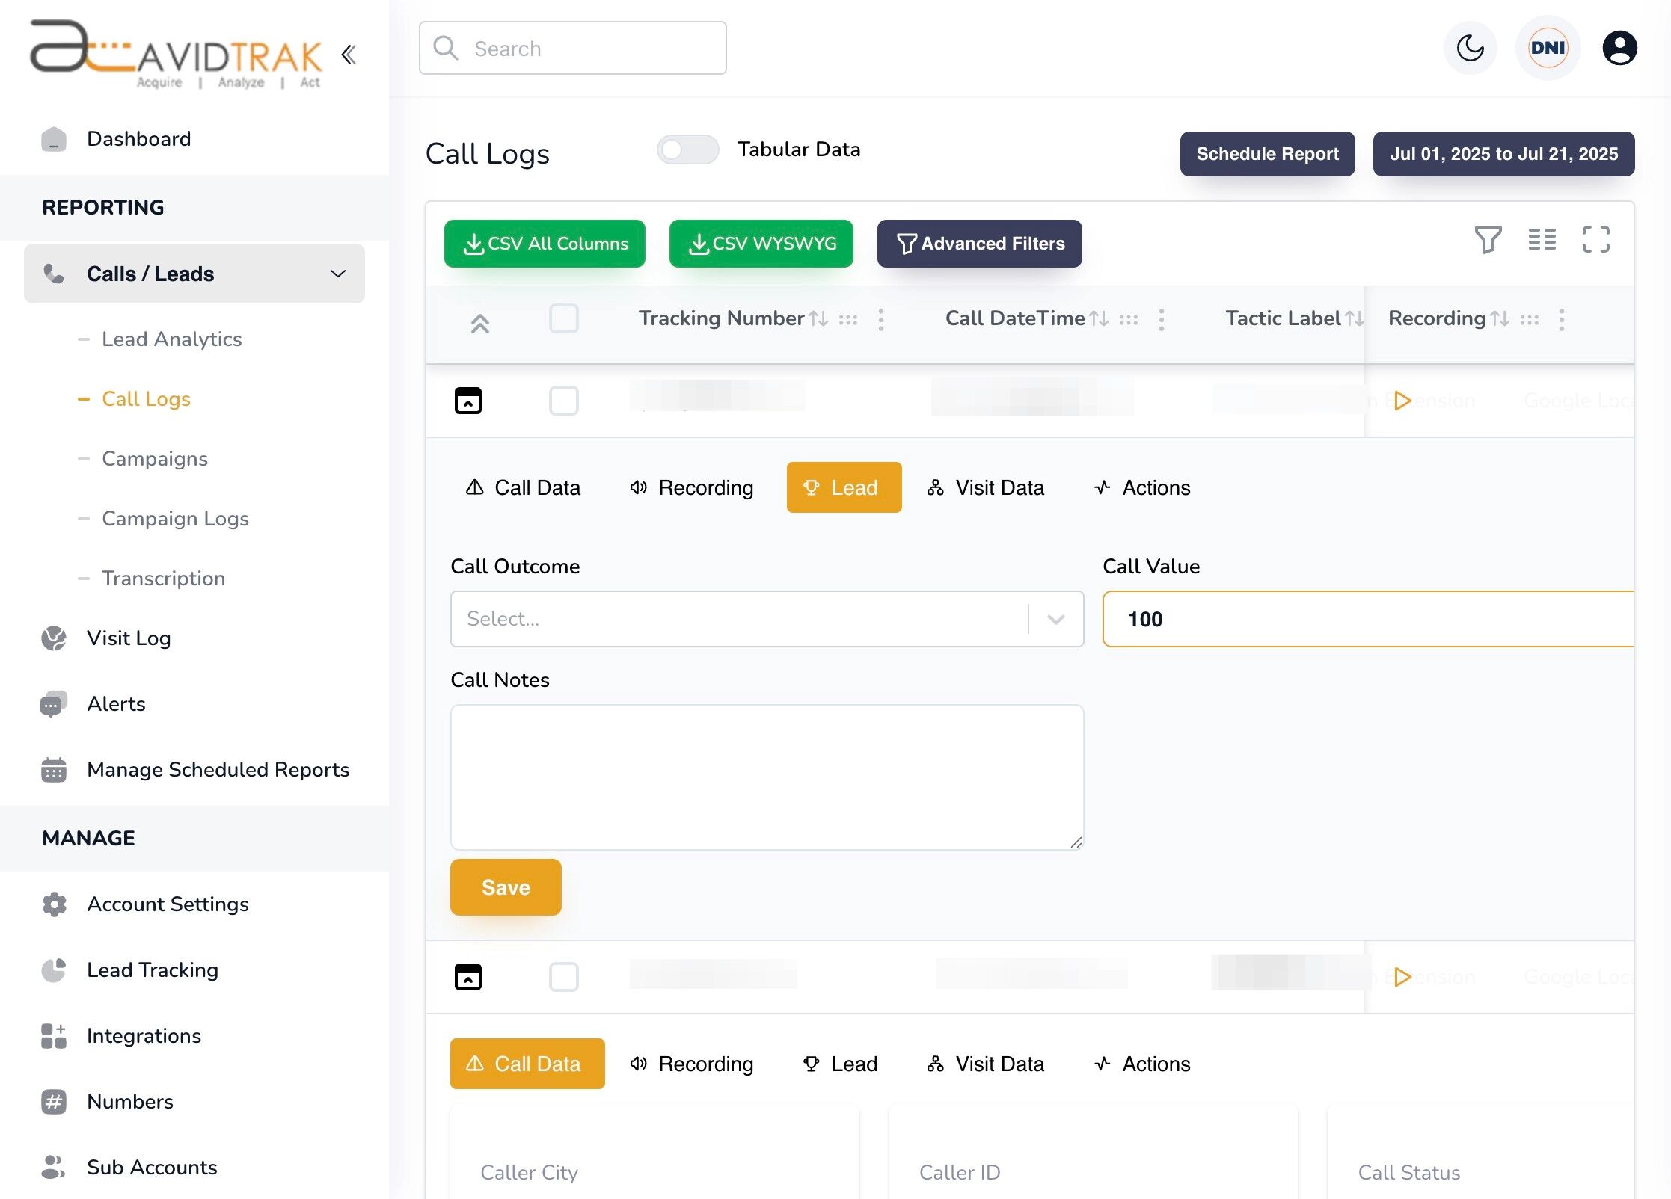Expand the table to fullscreen icon
This screenshot has height=1199, width=1671.
click(x=1595, y=240)
